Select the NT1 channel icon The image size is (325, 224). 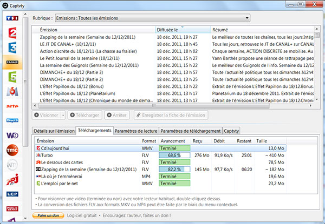point(12,165)
